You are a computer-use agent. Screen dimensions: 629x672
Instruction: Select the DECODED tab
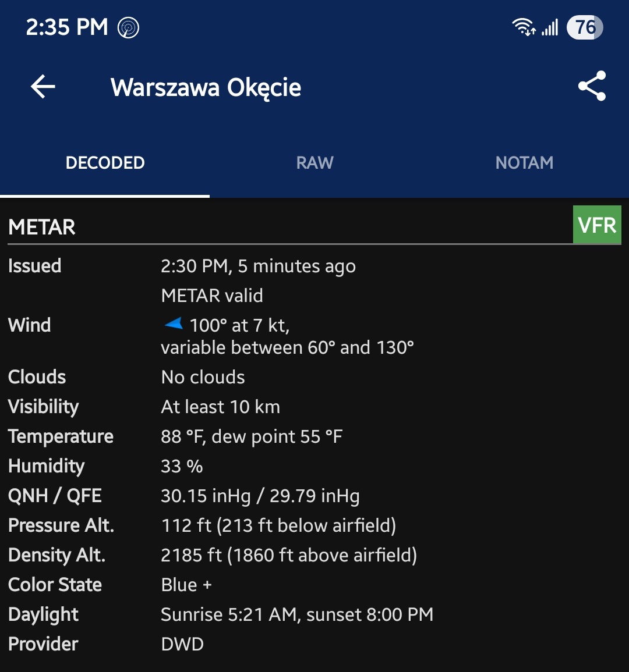coord(105,163)
